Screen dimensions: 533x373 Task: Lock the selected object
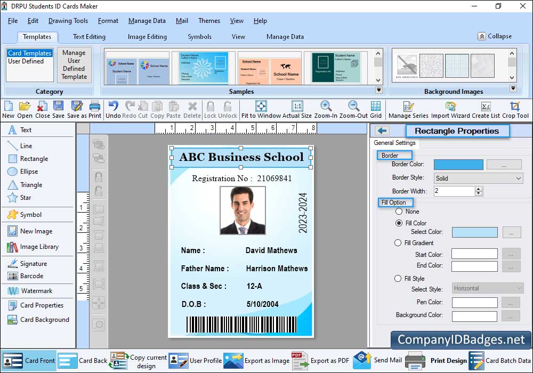pos(210,109)
